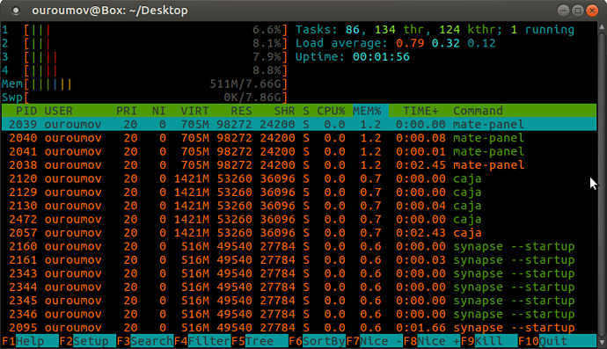
Task: Open F4 Filter option
Action: point(202,341)
